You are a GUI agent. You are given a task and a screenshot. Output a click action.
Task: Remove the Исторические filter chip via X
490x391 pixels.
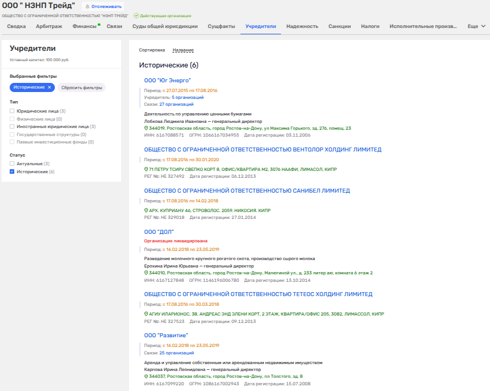[50, 87]
